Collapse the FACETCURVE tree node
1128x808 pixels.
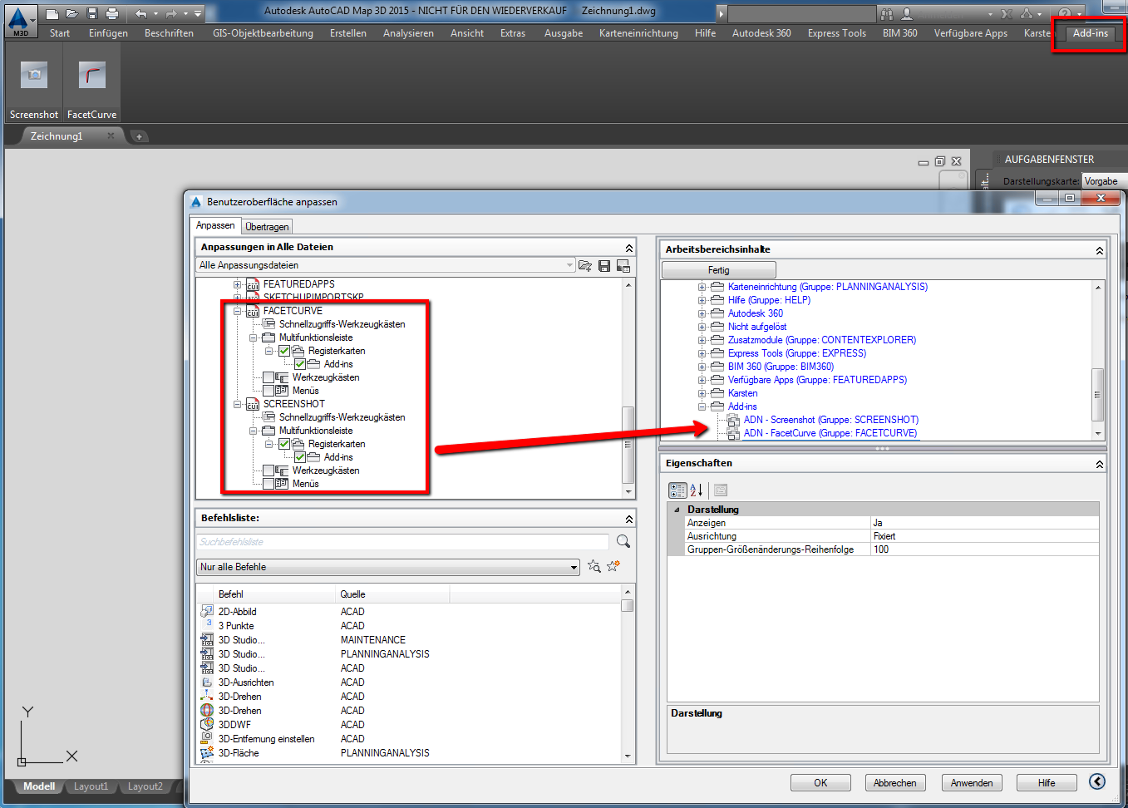click(x=237, y=311)
